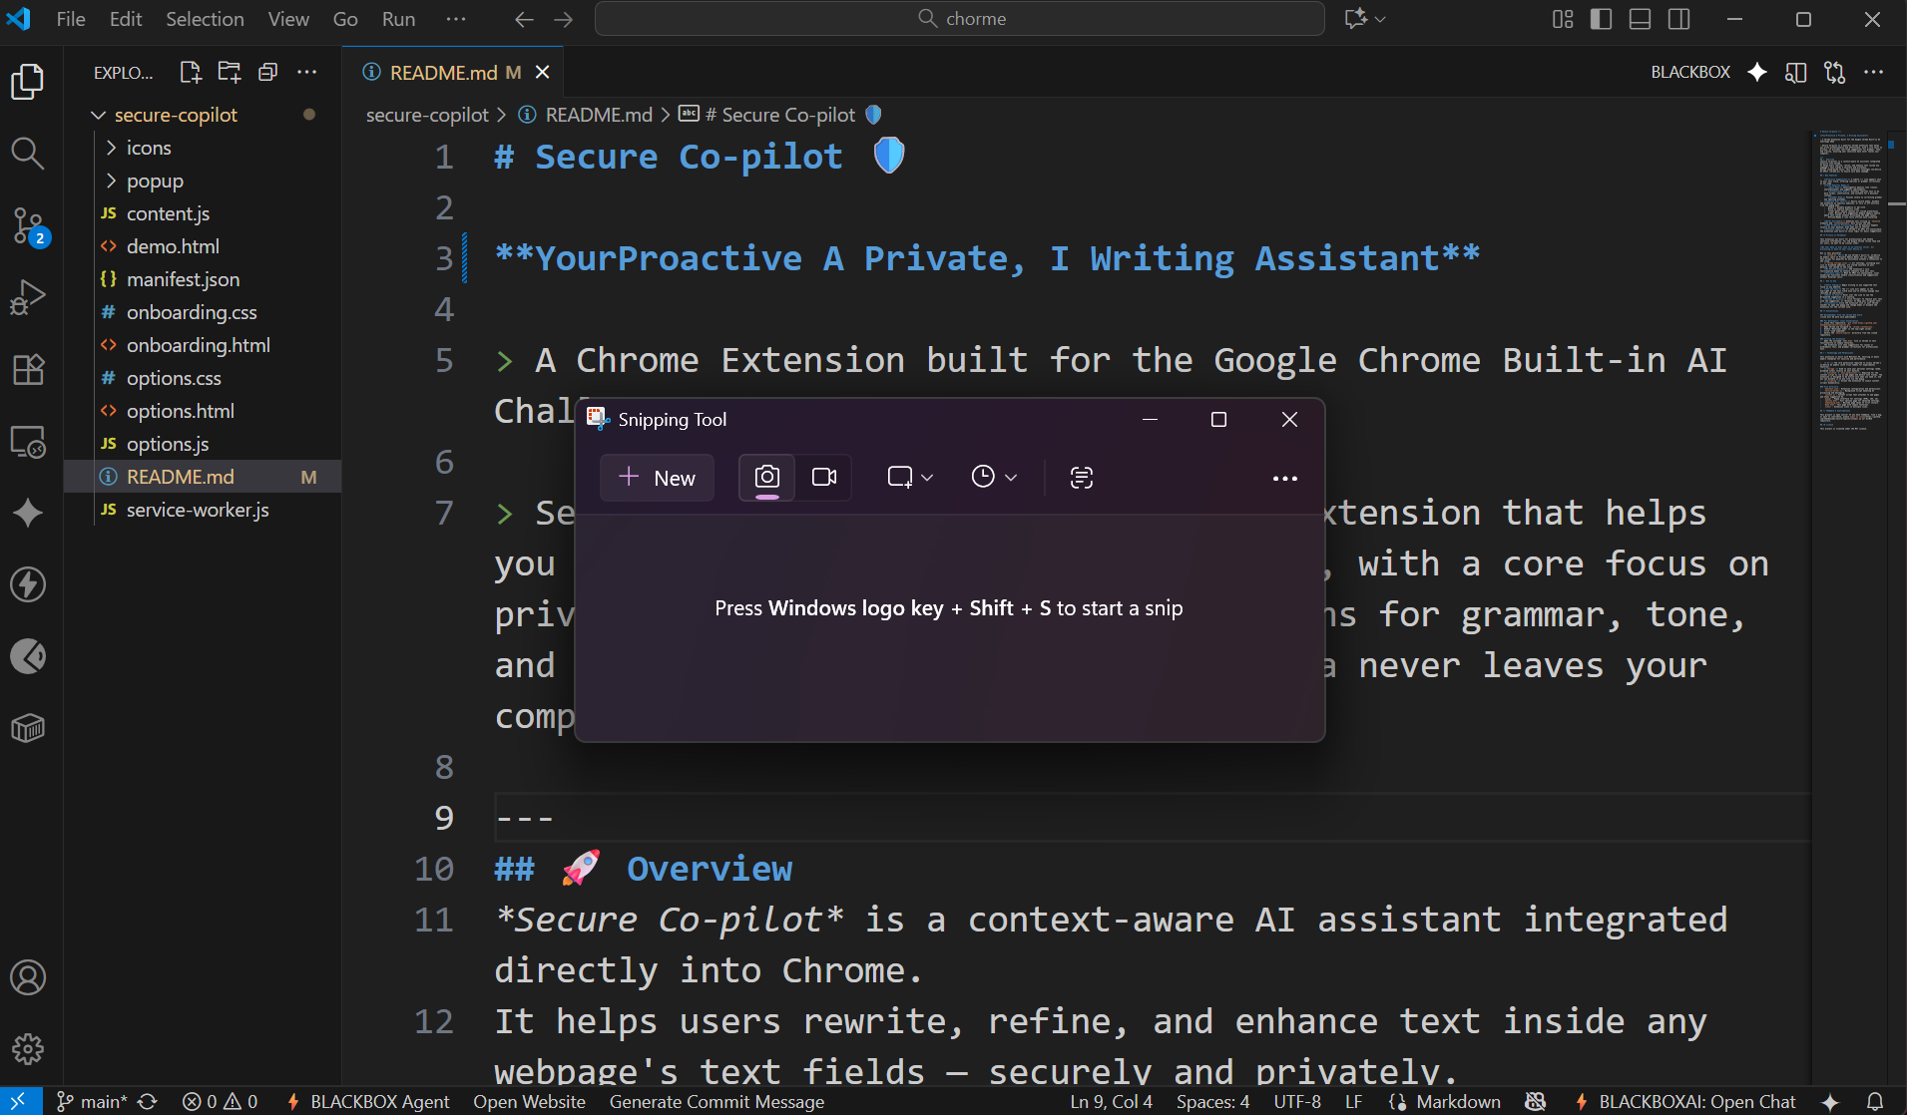Image resolution: width=1907 pixels, height=1115 pixels.
Task: Open delay snip timer dropdown
Action: click(x=994, y=478)
